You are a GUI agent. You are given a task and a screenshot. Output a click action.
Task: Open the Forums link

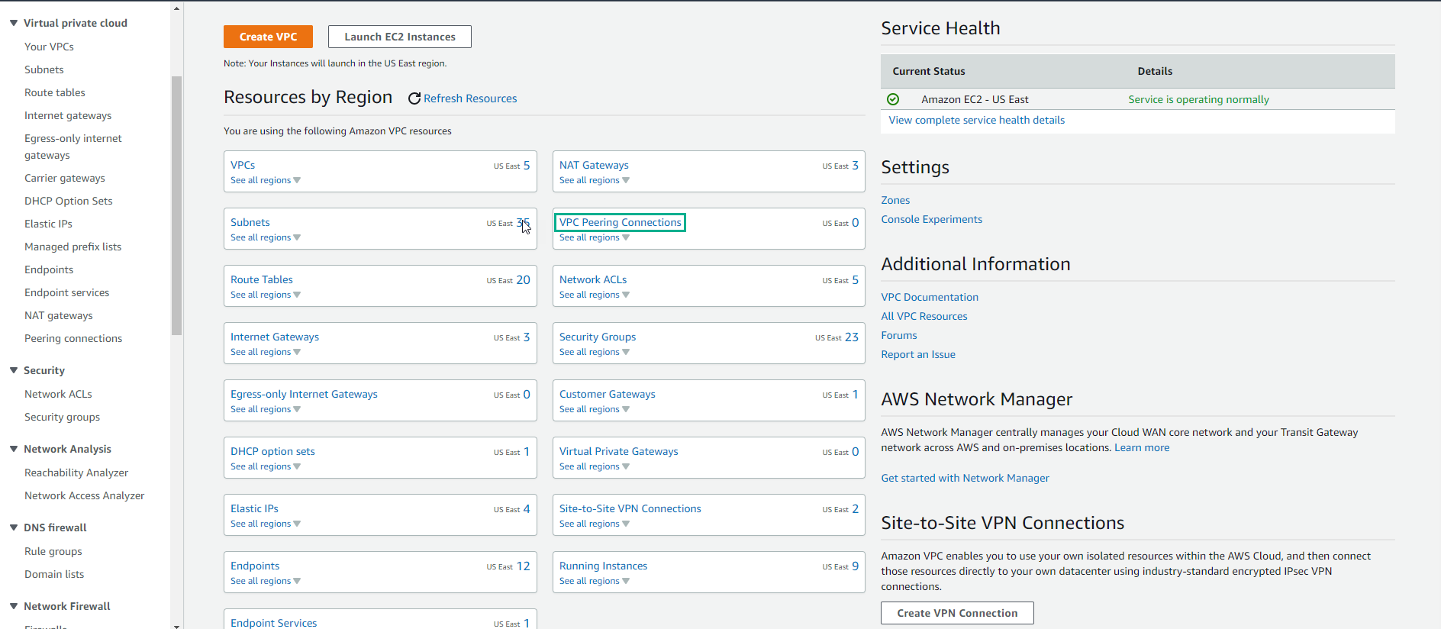click(x=899, y=335)
